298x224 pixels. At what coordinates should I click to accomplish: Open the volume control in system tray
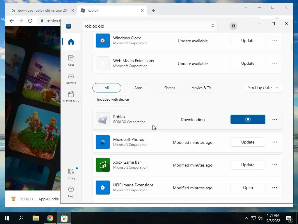tap(260, 218)
